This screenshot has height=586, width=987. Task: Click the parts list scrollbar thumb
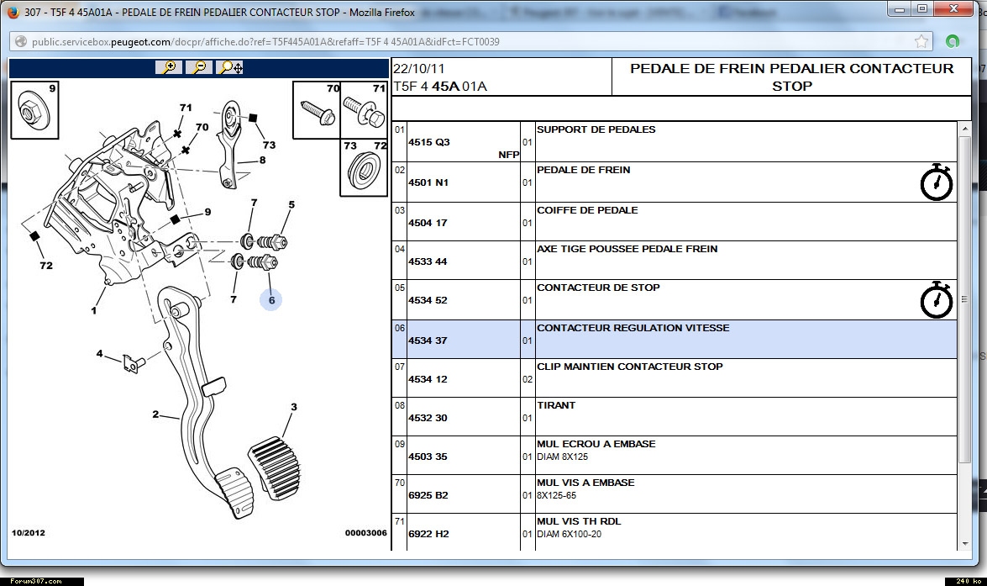(965, 299)
